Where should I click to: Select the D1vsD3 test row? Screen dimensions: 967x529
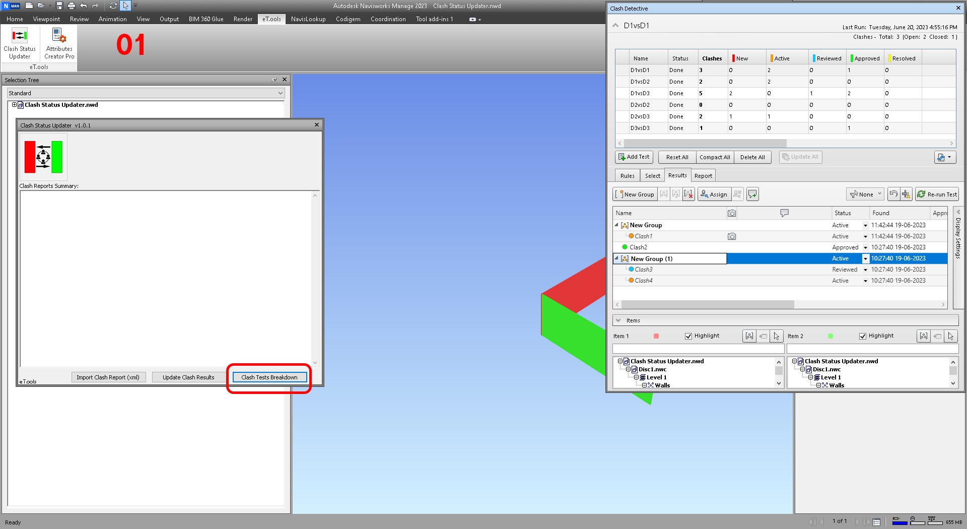click(x=785, y=93)
